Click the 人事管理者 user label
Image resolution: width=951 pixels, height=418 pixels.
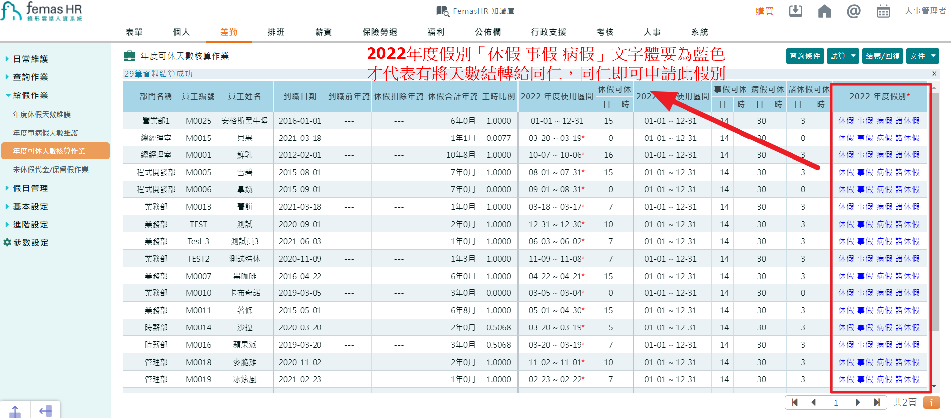coord(925,11)
